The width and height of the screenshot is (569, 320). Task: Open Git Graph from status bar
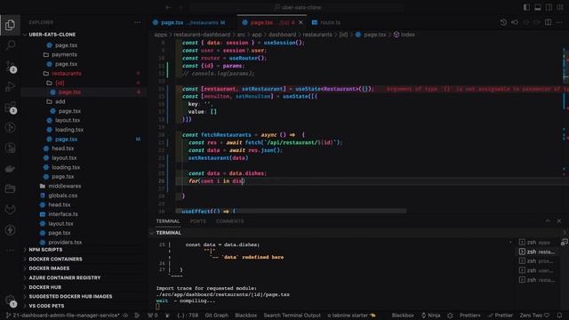click(x=217, y=316)
